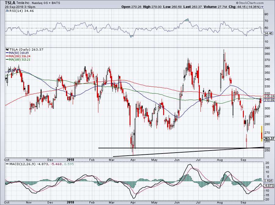Click the 250 label on price axis
The image size is (275, 205).
pos(267,150)
